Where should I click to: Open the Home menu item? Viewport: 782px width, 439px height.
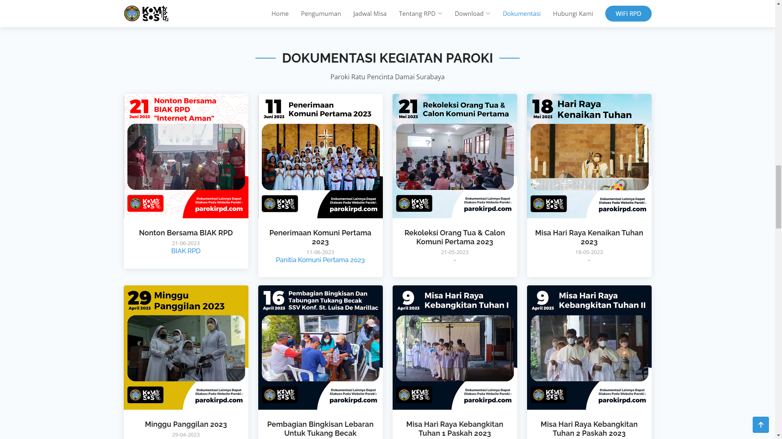click(x=280, y=13)
